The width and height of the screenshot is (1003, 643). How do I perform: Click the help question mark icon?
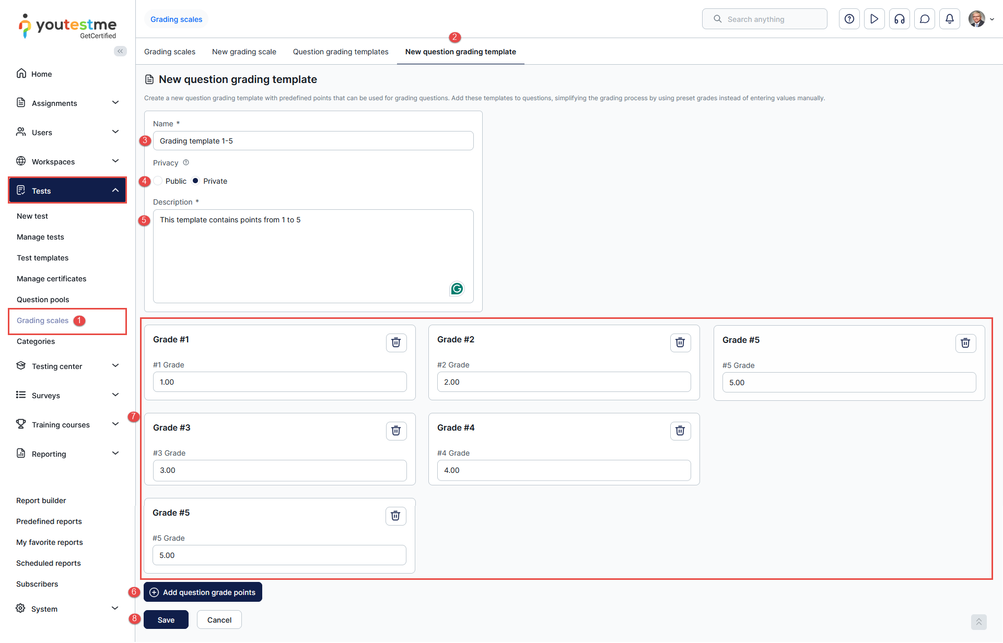849,19
